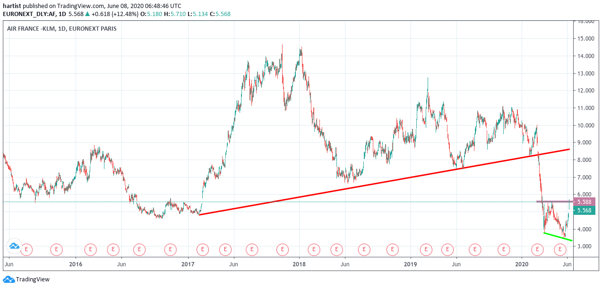The image size is (602, 288).
Task: Click the 14.000 price axis label
Action: (x=585, y=56)
